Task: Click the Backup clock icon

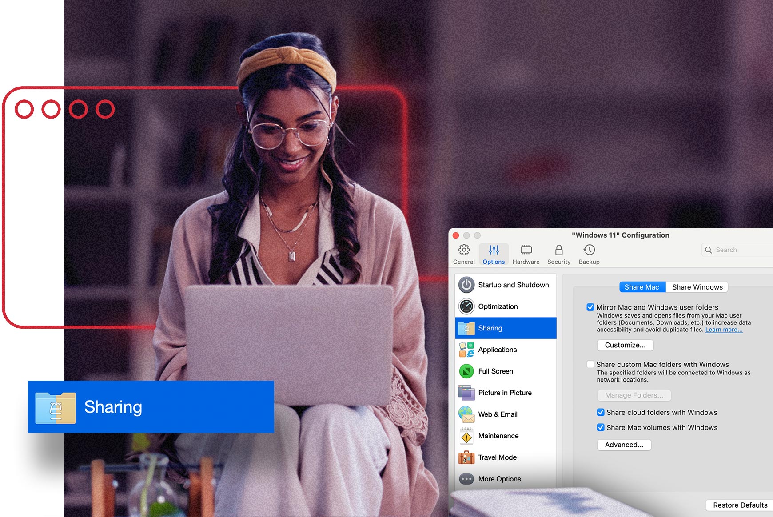Action: [589, 250]
